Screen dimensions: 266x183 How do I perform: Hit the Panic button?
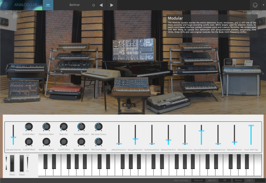tap(238, 180)
